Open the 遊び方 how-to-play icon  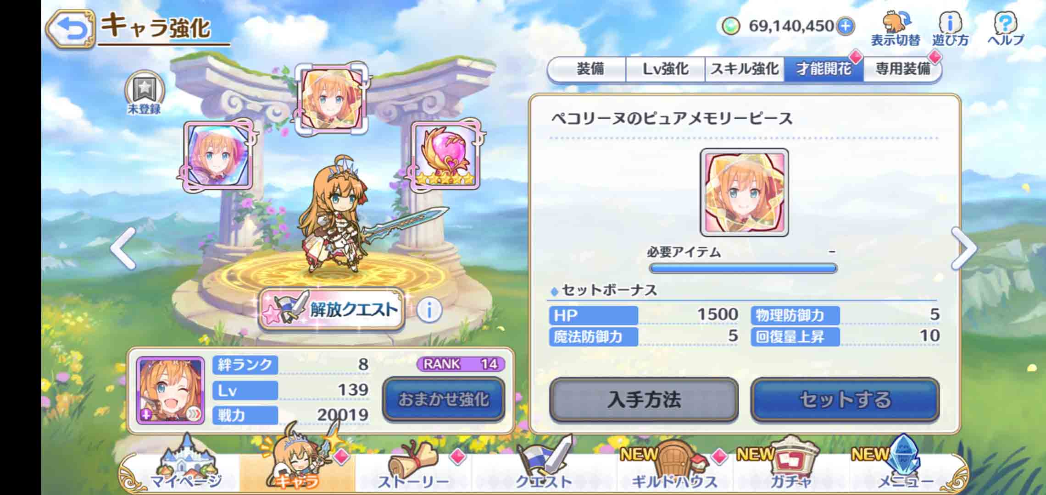[950, 28]
